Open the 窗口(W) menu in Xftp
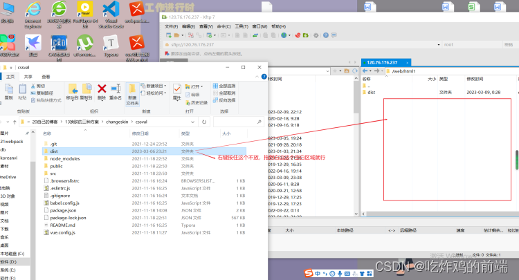This screenshot has height=280, width=519. pos(259,26)
